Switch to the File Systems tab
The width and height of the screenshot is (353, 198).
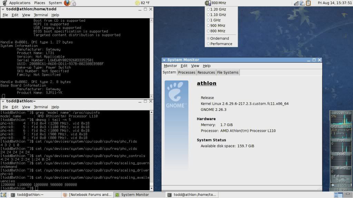[228, 72]
